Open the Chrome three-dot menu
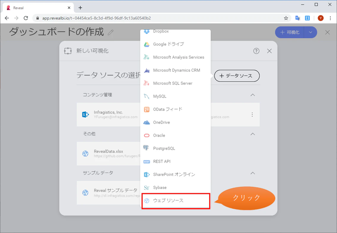Image resolution: width=337 pixels, height=233 pixels. (x=330, y=18)
